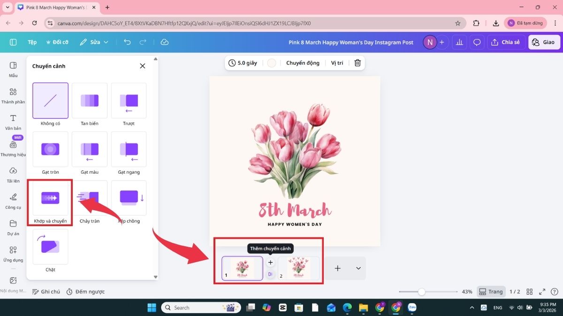This screenshot has width=563, height=316.
Task: Apply the Chặt transition
Action: 50,247
